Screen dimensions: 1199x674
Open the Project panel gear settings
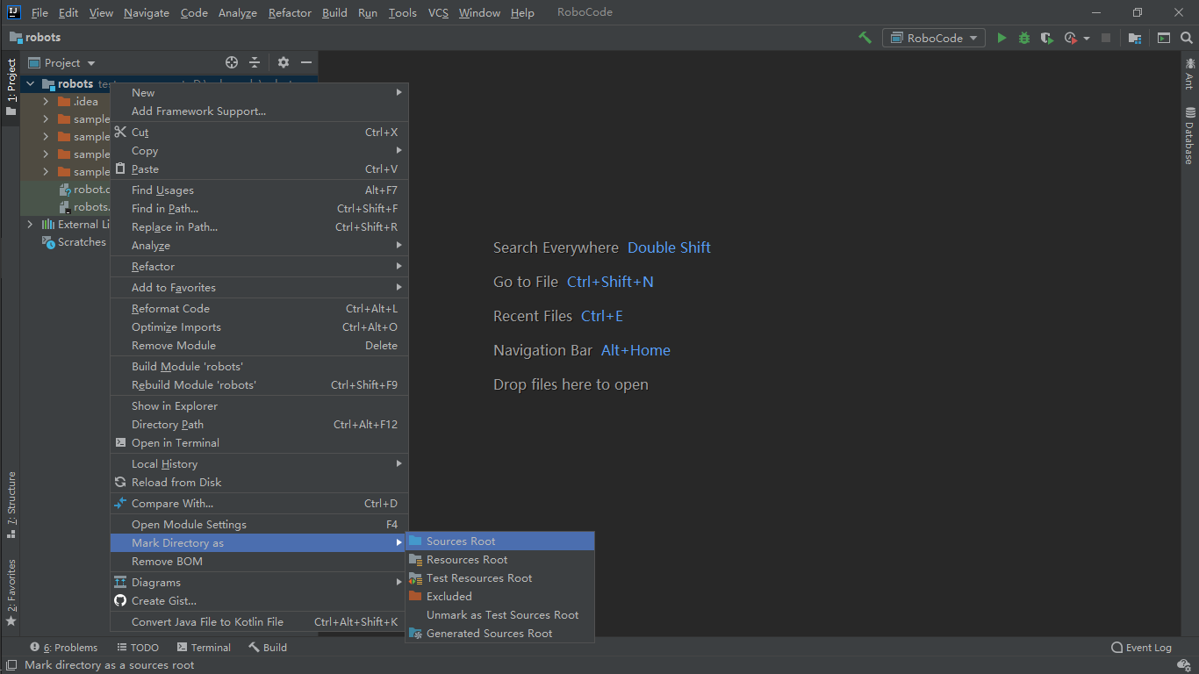(x=284, y=62)
